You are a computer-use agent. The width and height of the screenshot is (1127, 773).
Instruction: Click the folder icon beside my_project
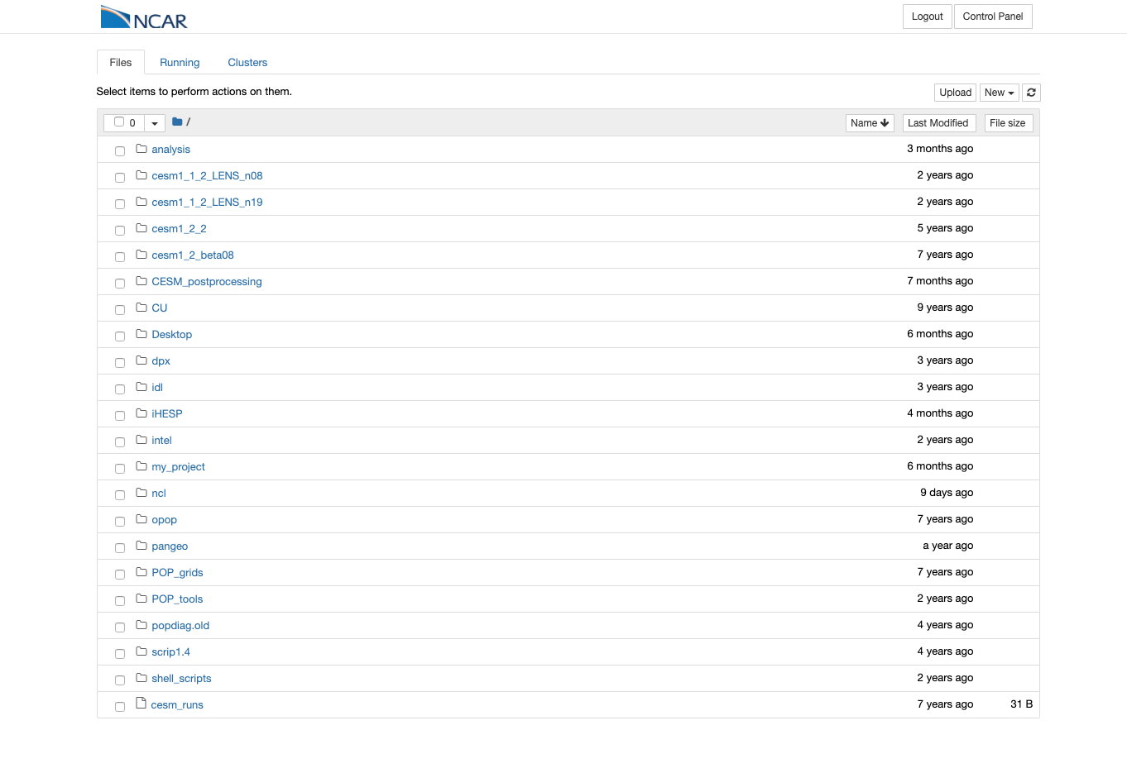141,466
